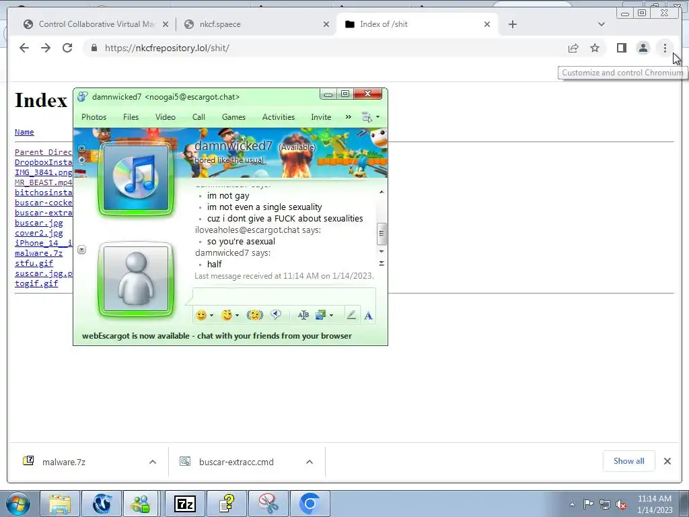Sort the listing by the Name link
Screen dimensions: 689x517
coord(24,132)
